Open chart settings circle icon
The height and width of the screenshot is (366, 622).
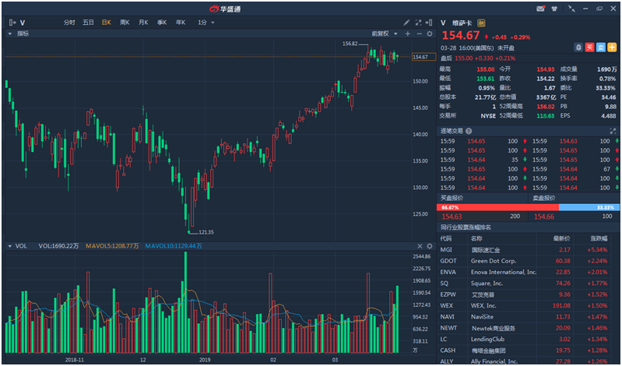coord(428,34)
